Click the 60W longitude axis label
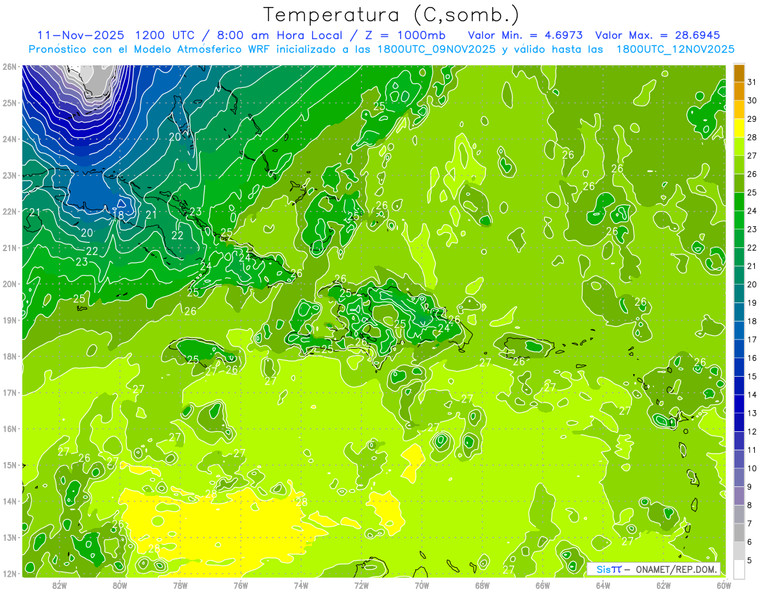Screen dimensions: 769x594 [724, 585]
